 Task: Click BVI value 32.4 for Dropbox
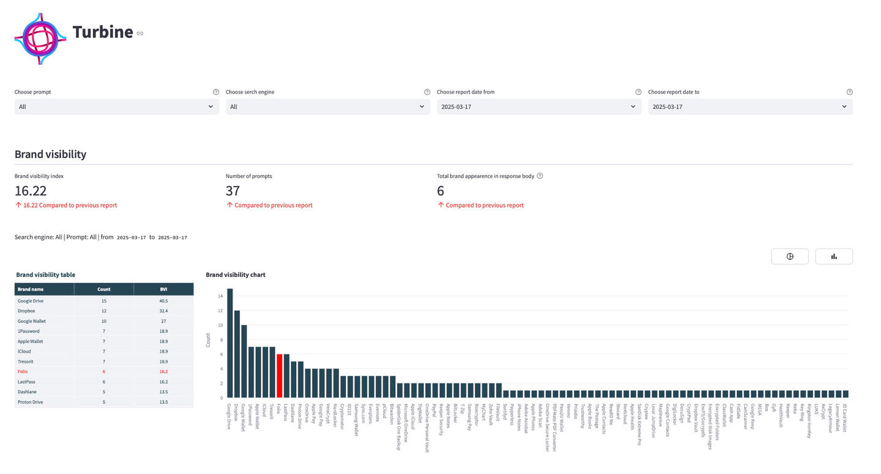pyautogui.click(x=163, y=311)
